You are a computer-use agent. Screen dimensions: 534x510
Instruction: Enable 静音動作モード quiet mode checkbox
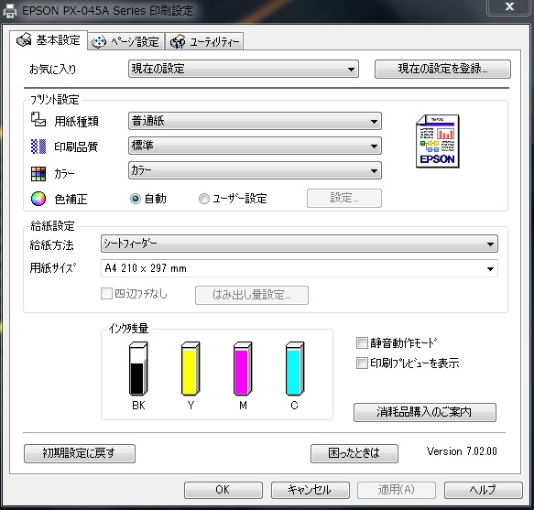[x=362, y=342]
